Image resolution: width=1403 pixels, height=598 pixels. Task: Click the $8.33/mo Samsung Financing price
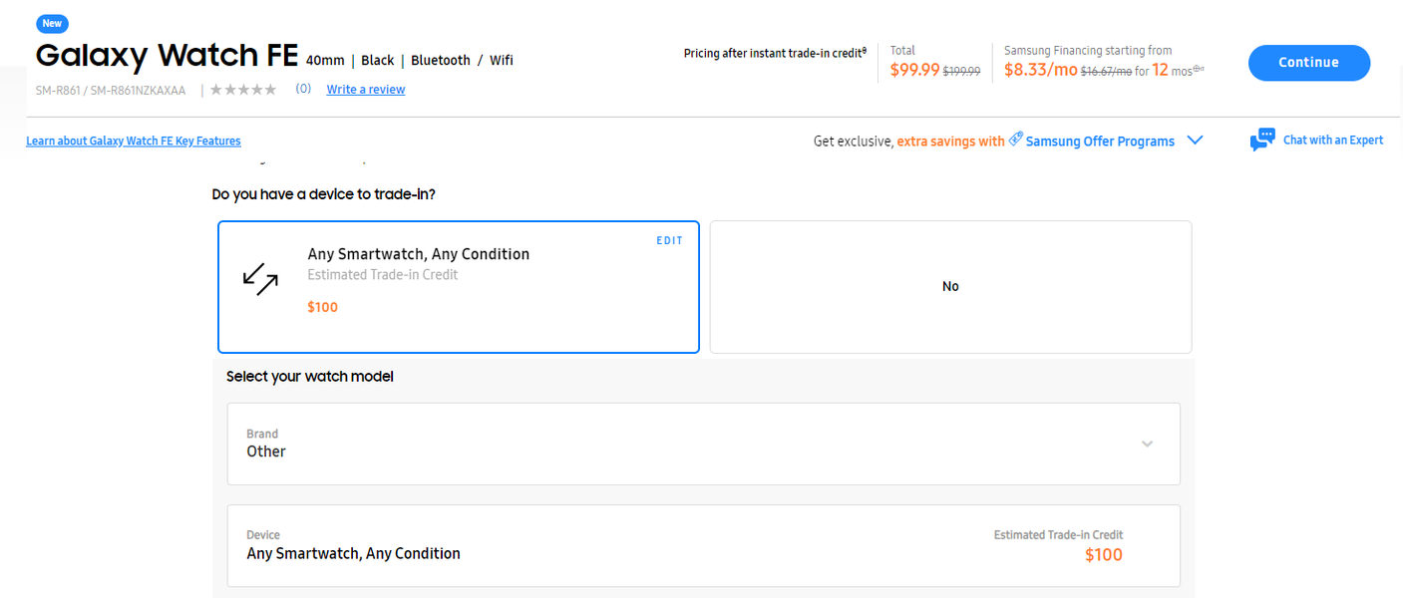(1041, 70)
